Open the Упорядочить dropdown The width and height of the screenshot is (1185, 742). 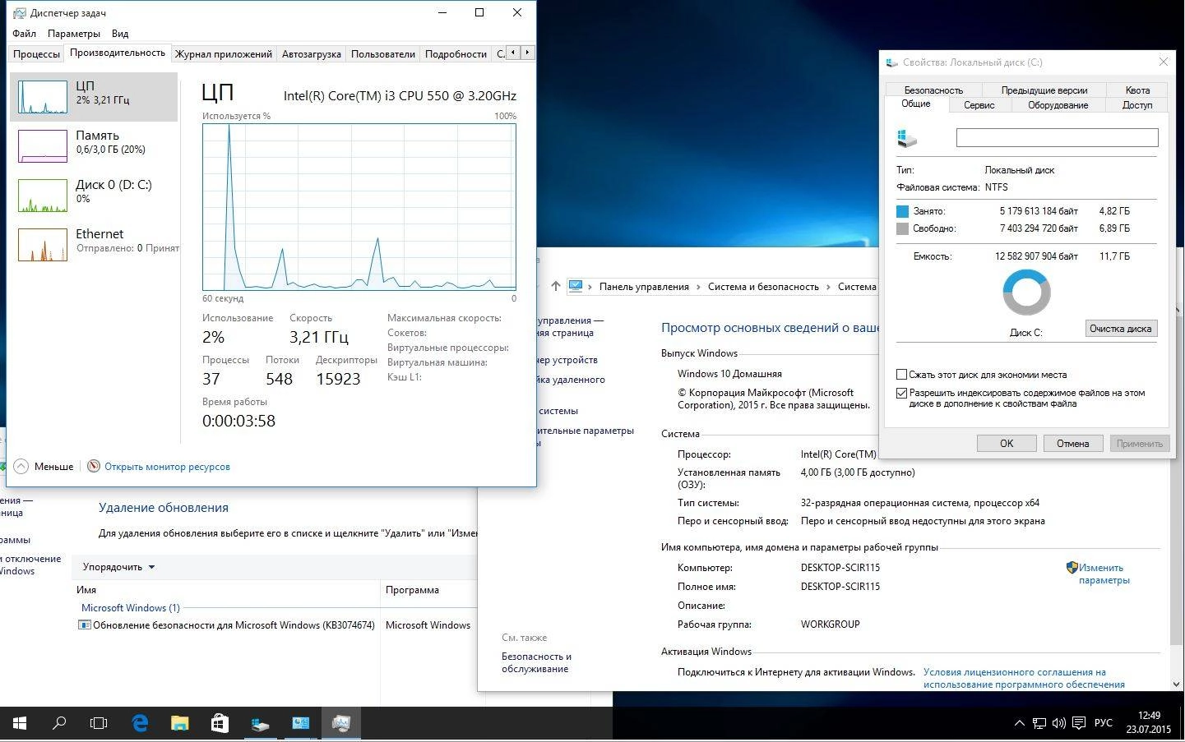coord(118,567)
